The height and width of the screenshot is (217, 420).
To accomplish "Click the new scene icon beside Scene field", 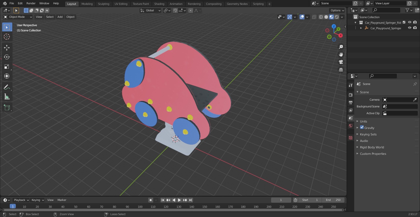I will (x=355, y=3).
